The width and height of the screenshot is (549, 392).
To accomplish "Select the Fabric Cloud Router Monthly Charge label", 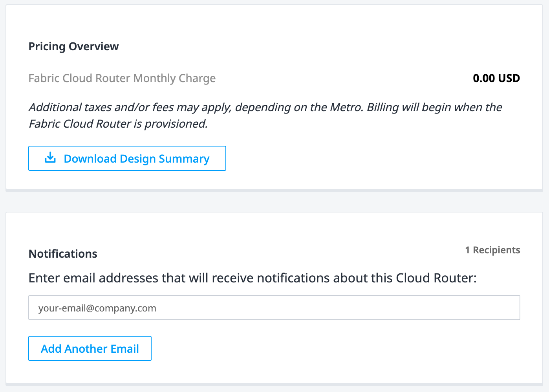I will (x=122, y=78).
